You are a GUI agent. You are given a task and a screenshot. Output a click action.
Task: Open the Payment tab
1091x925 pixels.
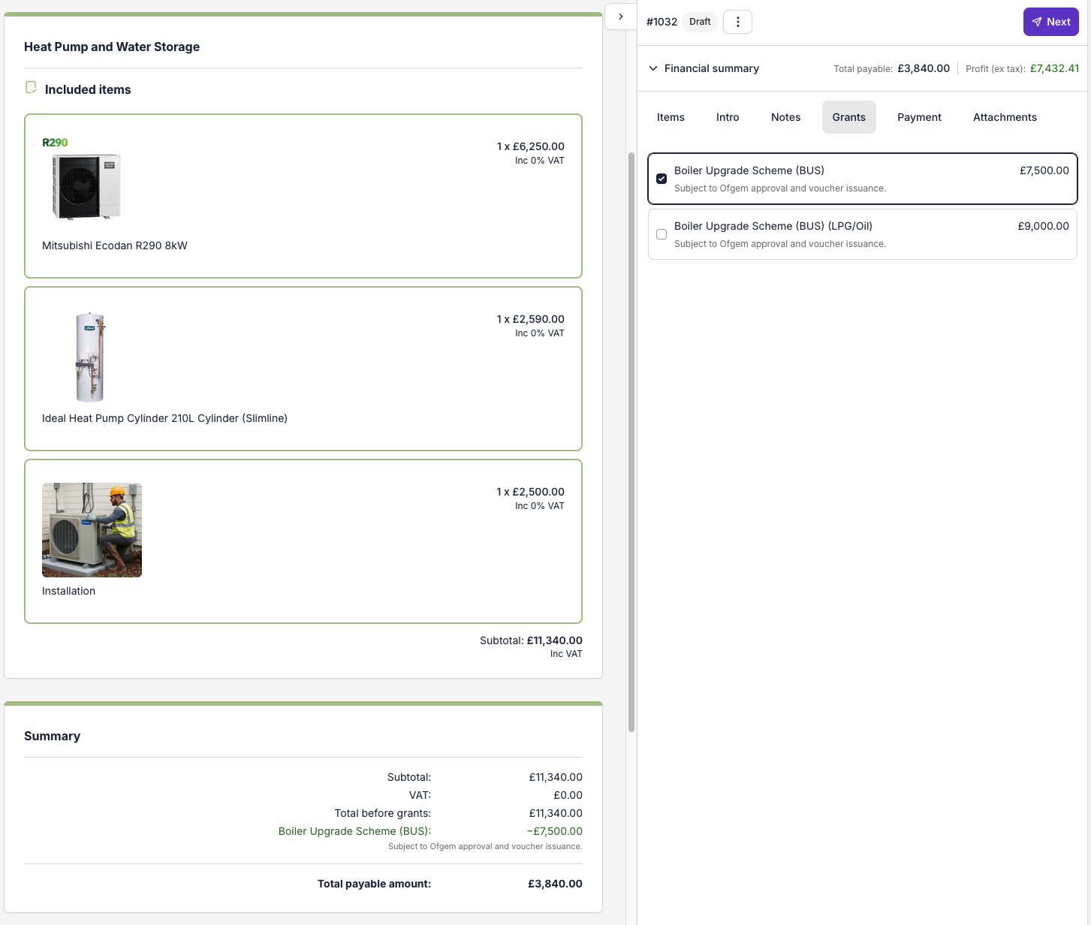(919, 117)
